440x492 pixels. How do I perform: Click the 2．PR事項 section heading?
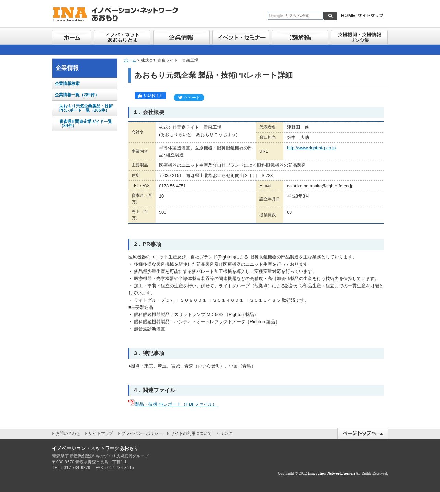(256, 244)
